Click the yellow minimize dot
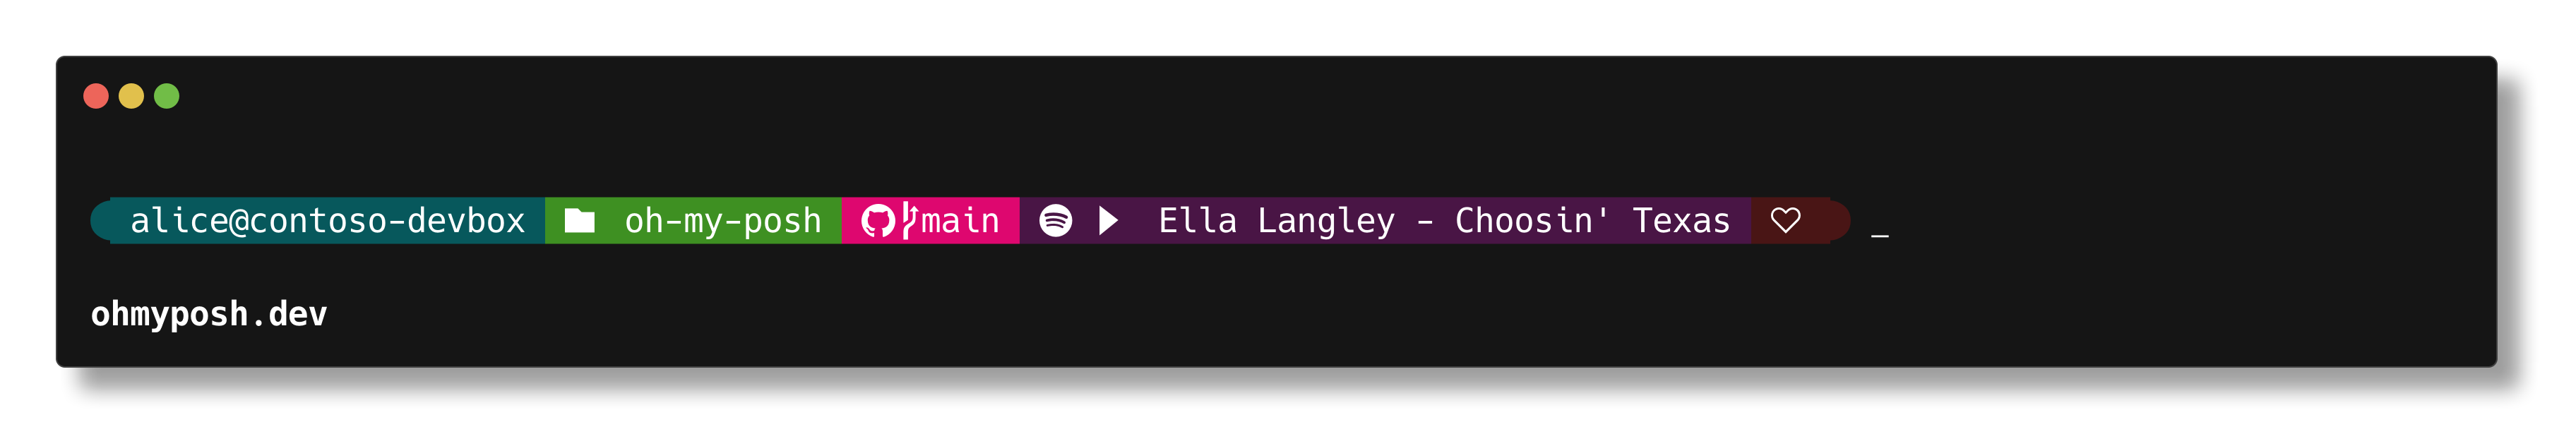This screenshot has width=2576, height=446. pos(131,96)
